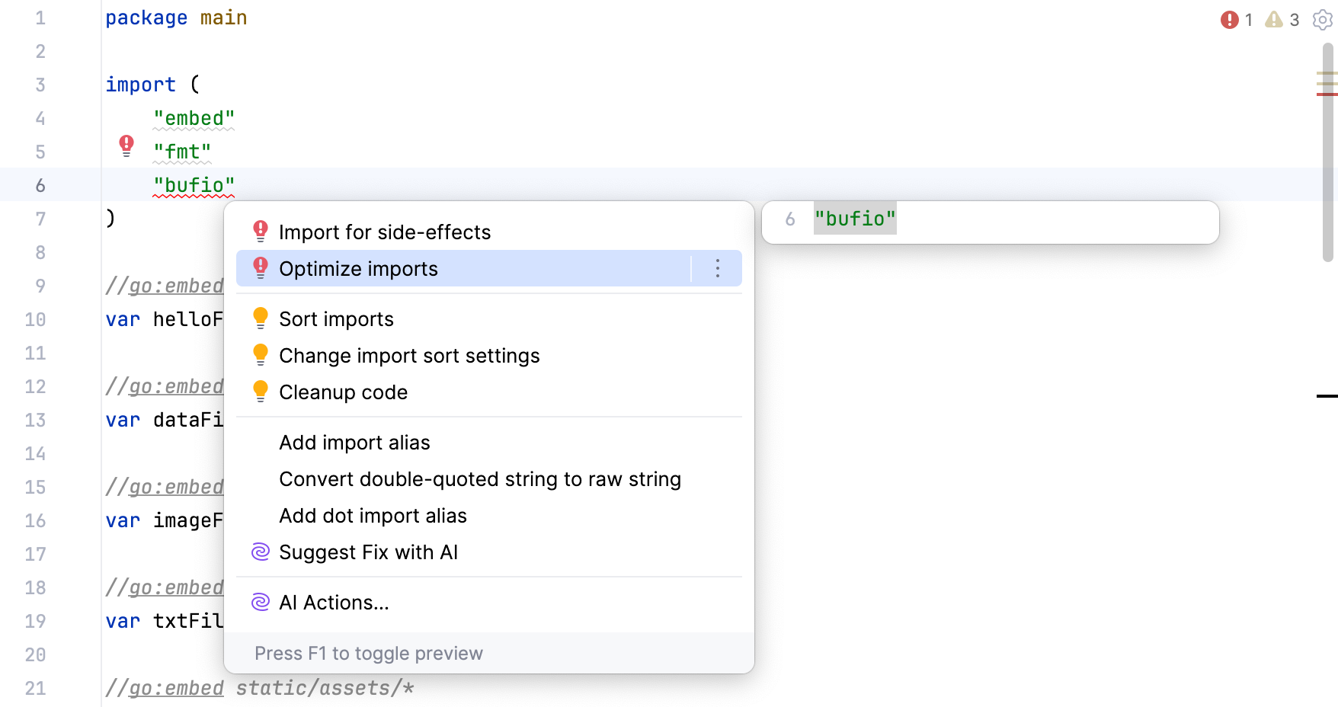Click the AI swirl icon beside Suggest Fix
Image resolution: width=1338 pixels, height=707 pixels.
[261, 552]
